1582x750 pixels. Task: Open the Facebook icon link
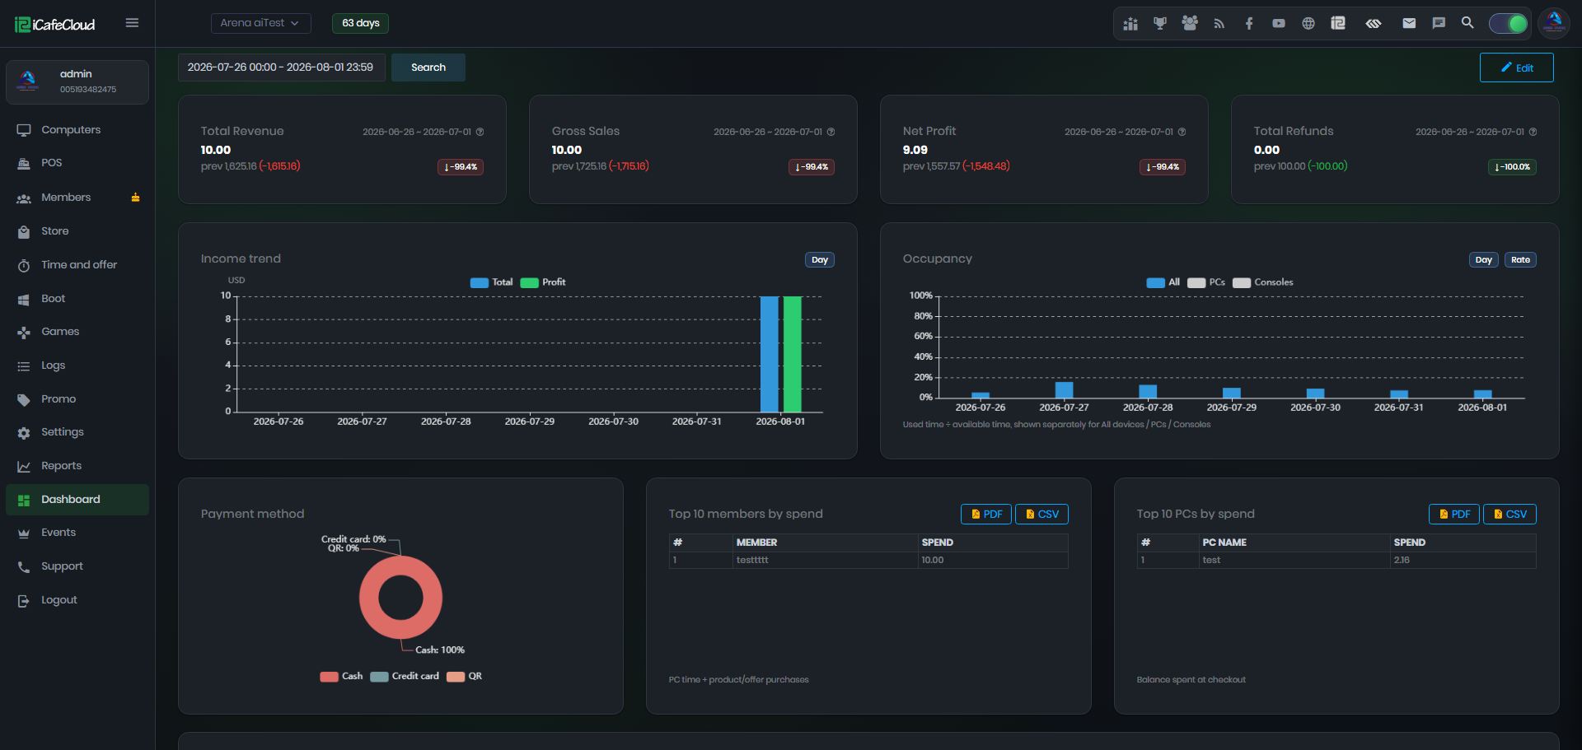(1249, 23)
